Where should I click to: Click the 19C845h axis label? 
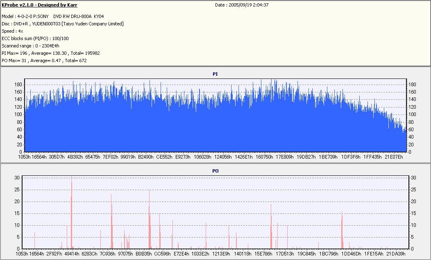[x=306, y=254]
